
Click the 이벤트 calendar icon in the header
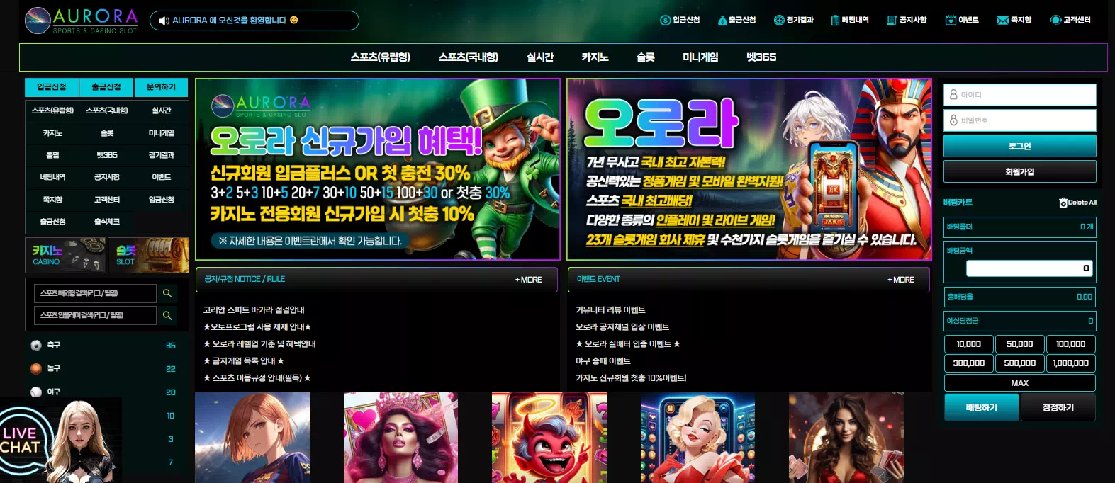(951, 21)
